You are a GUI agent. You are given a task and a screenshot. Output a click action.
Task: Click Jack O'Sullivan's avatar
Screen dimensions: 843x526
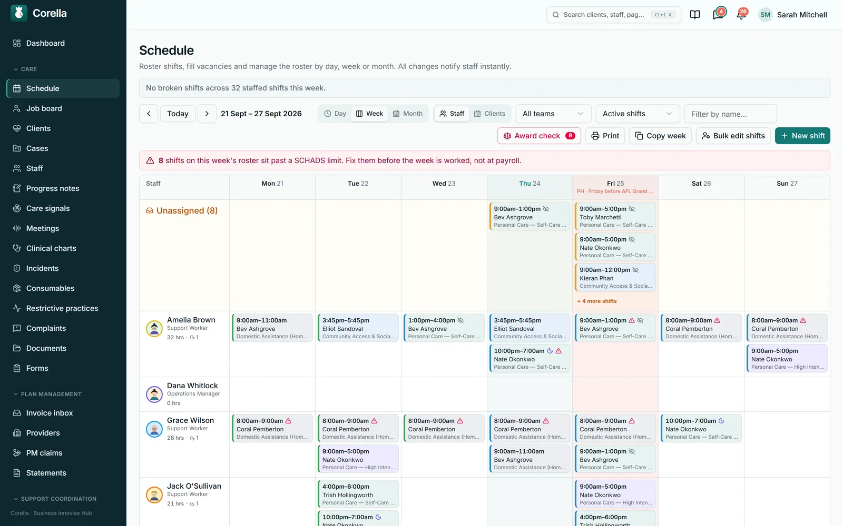154,495
